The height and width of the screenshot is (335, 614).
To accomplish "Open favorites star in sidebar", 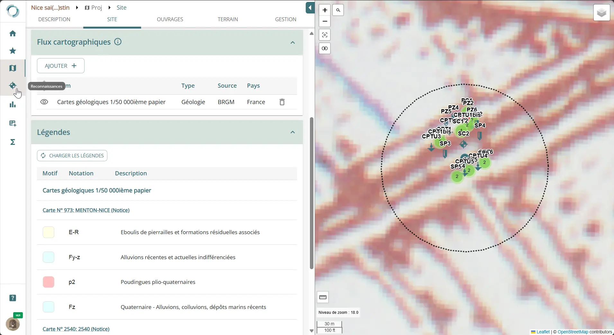I will pos(13,51).
